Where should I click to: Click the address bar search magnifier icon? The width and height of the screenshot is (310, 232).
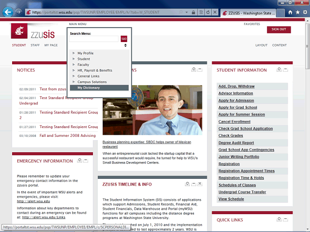[x=181, y=12]
